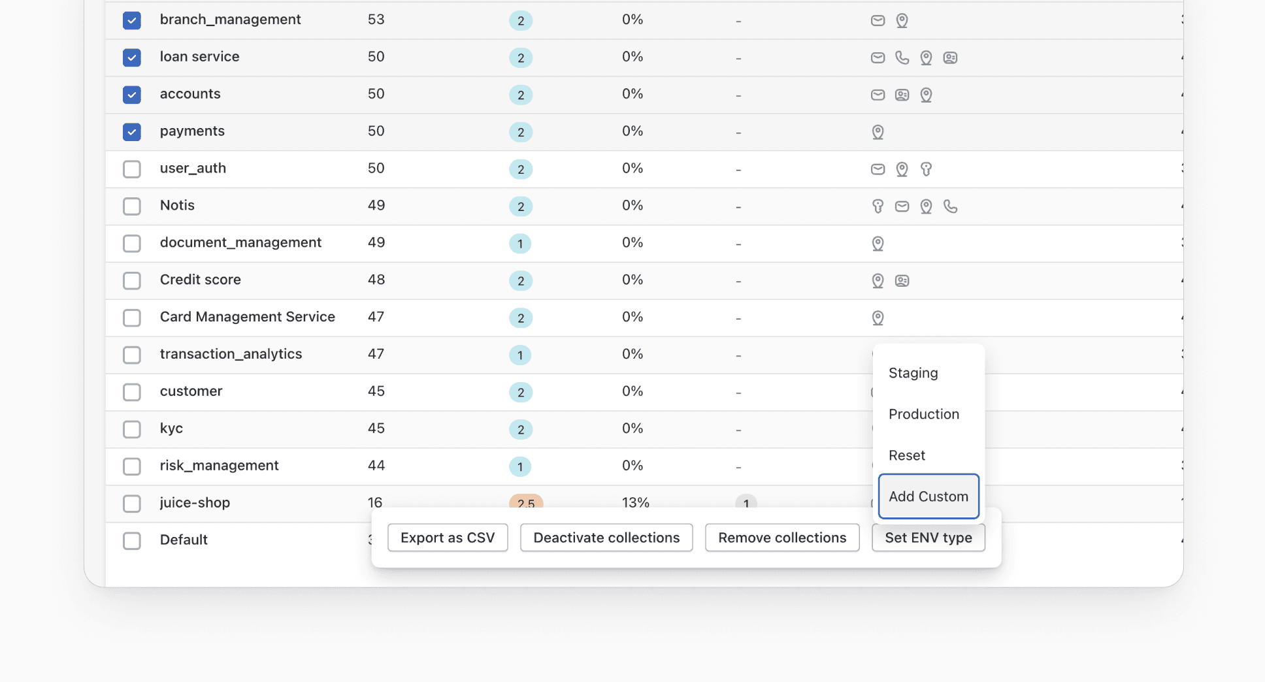The width and height of the screenshot is (1265, 682).
Task: Check the juice-shop checkbox
Action: (132, 504)
